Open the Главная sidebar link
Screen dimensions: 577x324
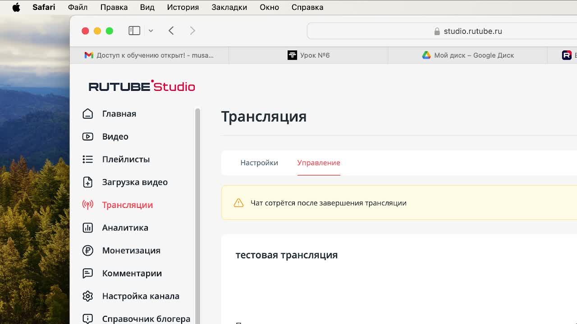pyautogui.click(x=119, y=113)
